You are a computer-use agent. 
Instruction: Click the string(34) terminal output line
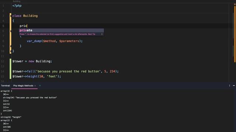point(30,98)
